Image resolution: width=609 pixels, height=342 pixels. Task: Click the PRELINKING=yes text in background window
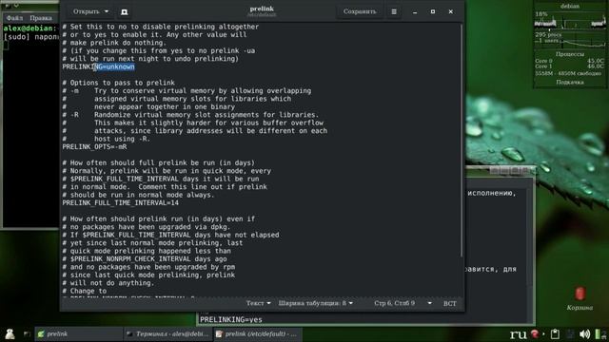pyautogui.click(x=231, y=320)
